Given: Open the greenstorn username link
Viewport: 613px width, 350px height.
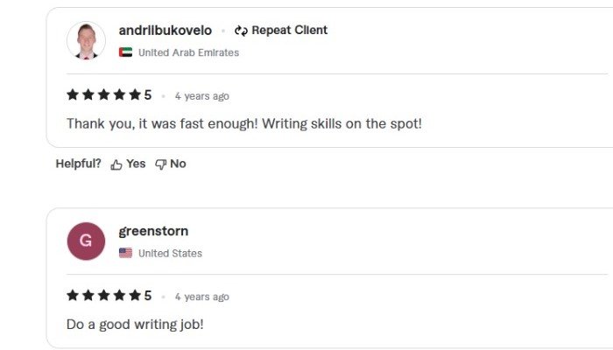Looking at the screenshot, I should (153, 231).
